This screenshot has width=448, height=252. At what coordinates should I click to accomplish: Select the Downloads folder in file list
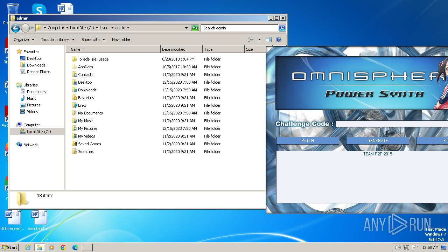[x=84, y=90]
